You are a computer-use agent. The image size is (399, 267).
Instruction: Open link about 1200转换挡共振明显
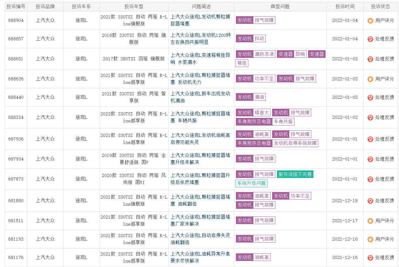pos(200,38)
